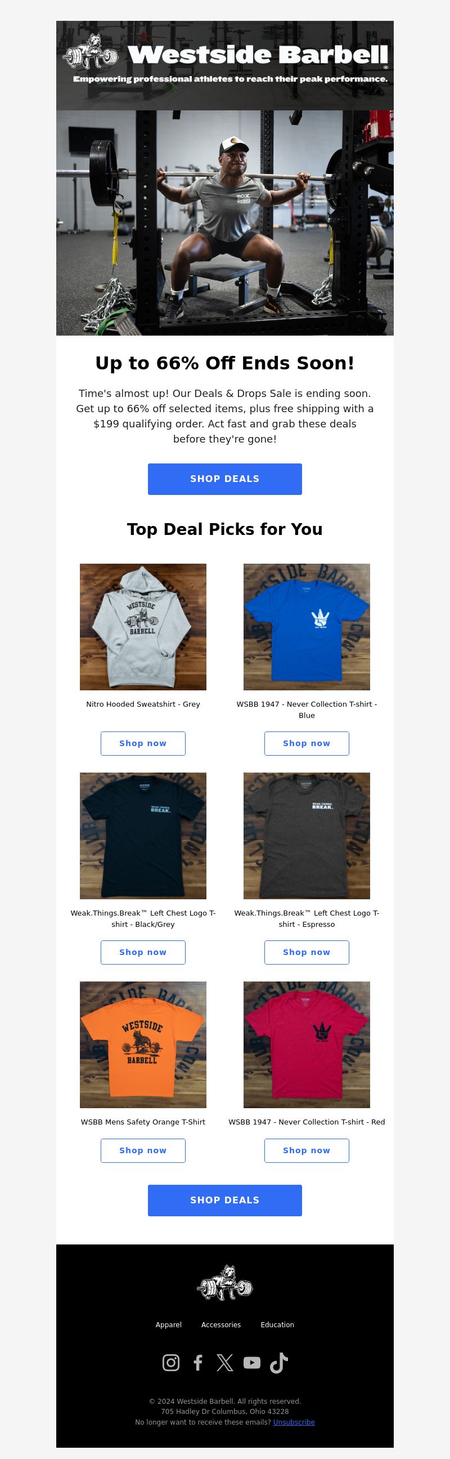450x1459 pixels.
Task: Open the red Never Collection T-shirt image
Action: point(307,1045)
